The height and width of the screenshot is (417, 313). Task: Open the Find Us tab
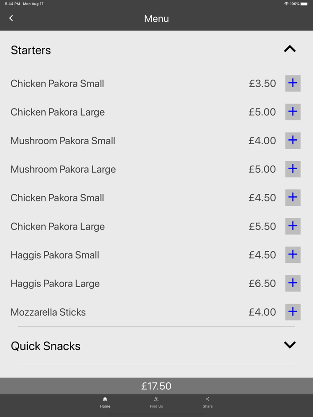coord(156,402)
